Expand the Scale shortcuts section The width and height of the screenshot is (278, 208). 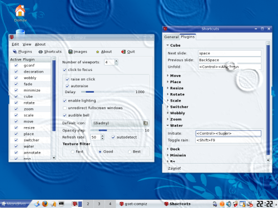click(167, 100)
